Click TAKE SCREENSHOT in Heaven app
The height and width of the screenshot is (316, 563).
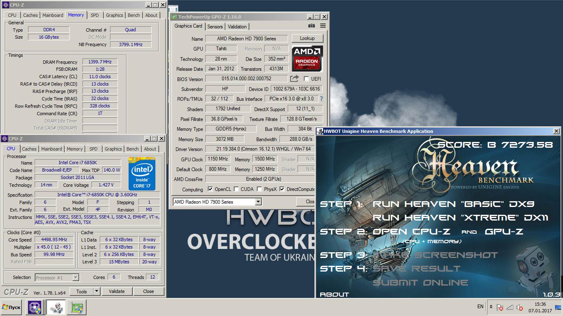[x=435, y=255]
